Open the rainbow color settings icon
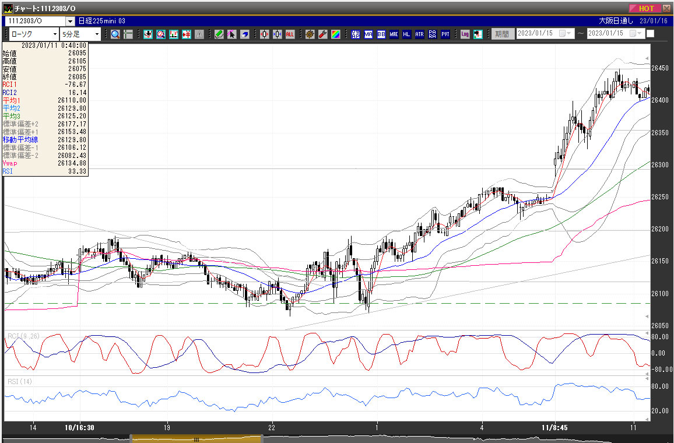The height and width of the screenshot is (443, 674). point(336,34)
